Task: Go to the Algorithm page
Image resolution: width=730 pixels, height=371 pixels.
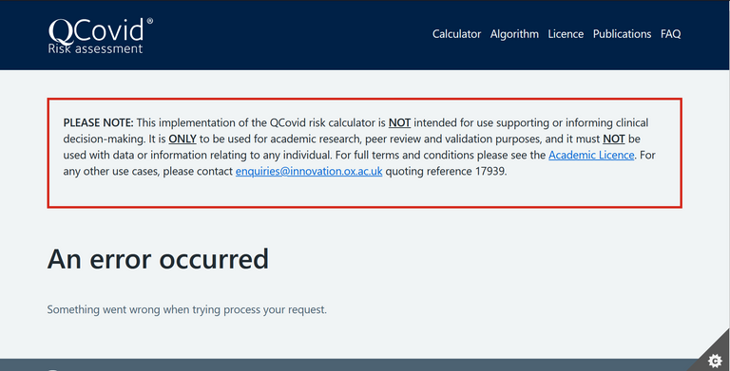Action: coord(514,34)
